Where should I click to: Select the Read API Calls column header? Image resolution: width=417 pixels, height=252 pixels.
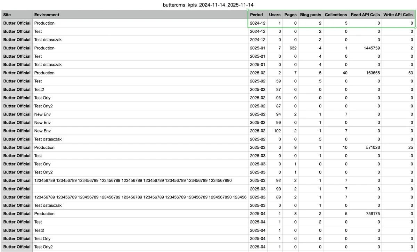tap(365, 15)
